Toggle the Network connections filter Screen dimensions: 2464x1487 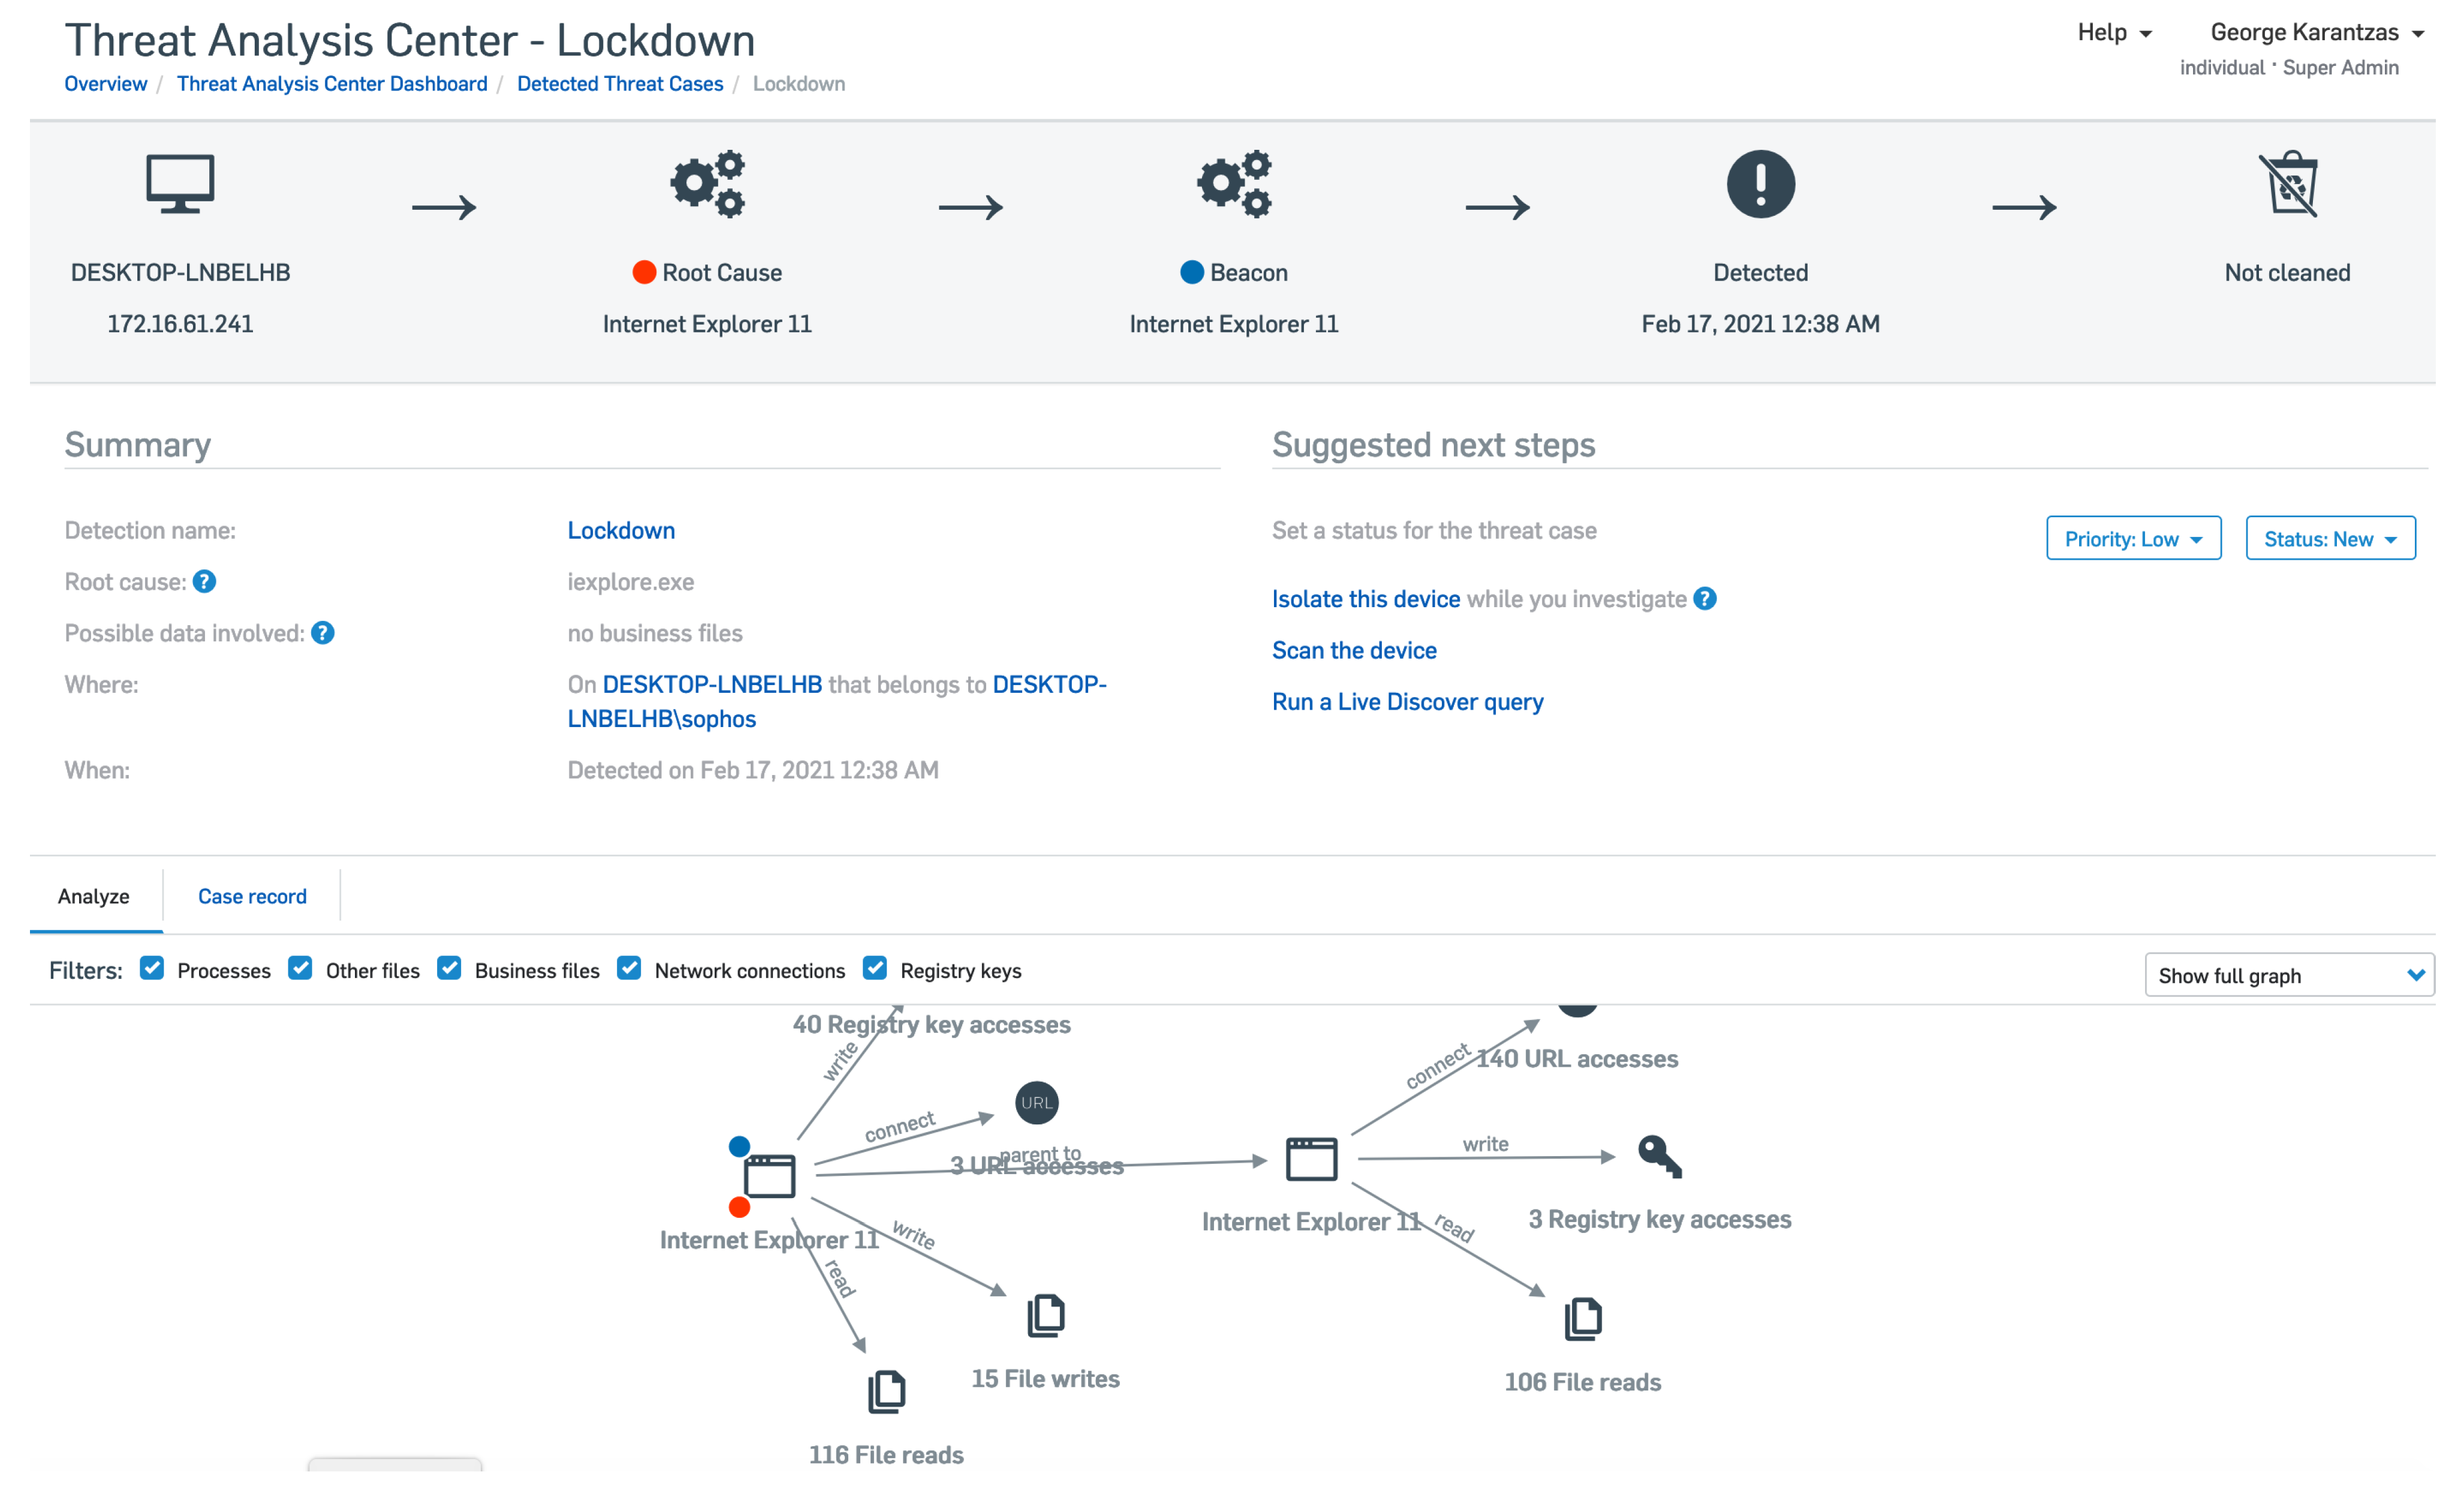pos(629,969)
